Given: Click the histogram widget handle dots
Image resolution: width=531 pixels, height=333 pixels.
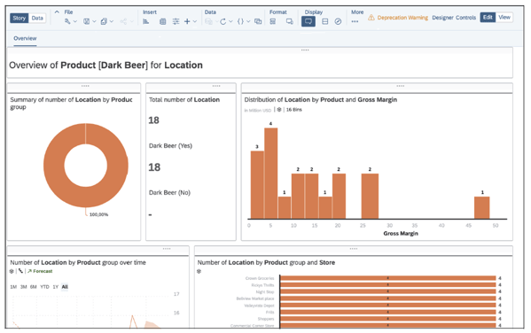Looking at the screenshot, I should 401,86.
